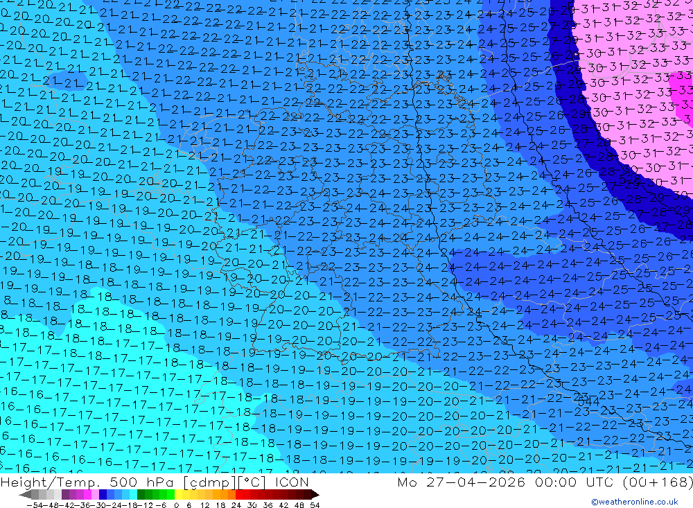Click the '(00+168)' forecast hour text
The image size is (693, 508).
click(x=658, y=482)
